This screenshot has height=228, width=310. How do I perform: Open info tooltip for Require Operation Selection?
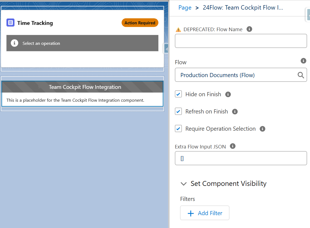coord(262,129)
